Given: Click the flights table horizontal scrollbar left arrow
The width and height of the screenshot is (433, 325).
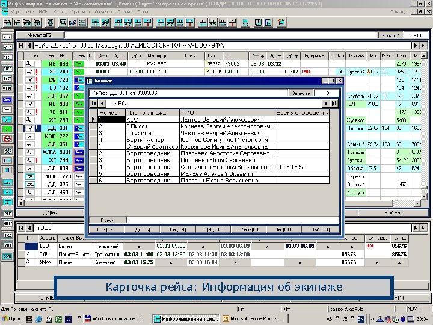Looking at the screenshot, I should point(21,203).
